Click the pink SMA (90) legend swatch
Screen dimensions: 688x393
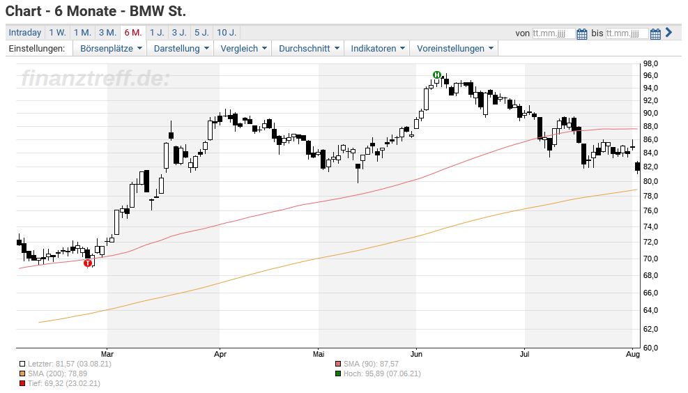[338, 364]
